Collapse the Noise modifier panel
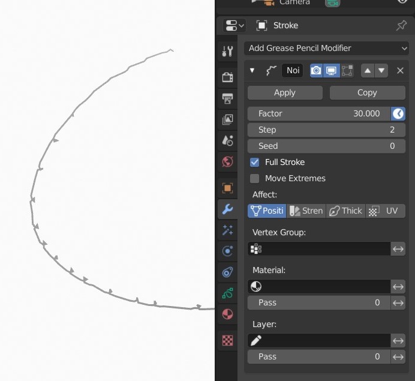This screenshot has height=381, width=415. (x=252, y=70)
